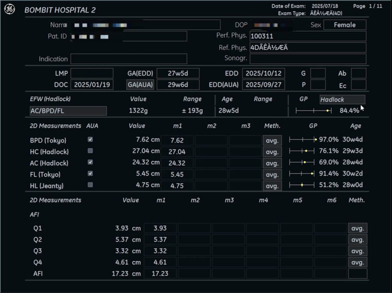This screenshot has height=293, width=392.
Task: Click the avg. method button for HL
Action: pyautogui.click(x=272, y=186)
